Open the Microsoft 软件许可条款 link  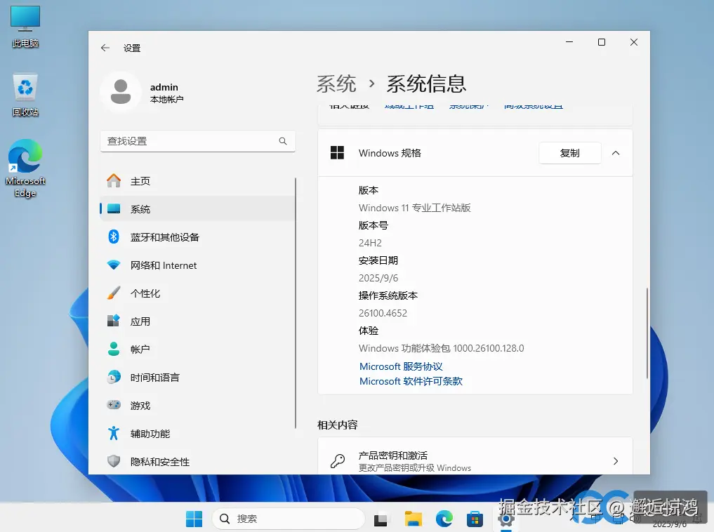point(411,381)
